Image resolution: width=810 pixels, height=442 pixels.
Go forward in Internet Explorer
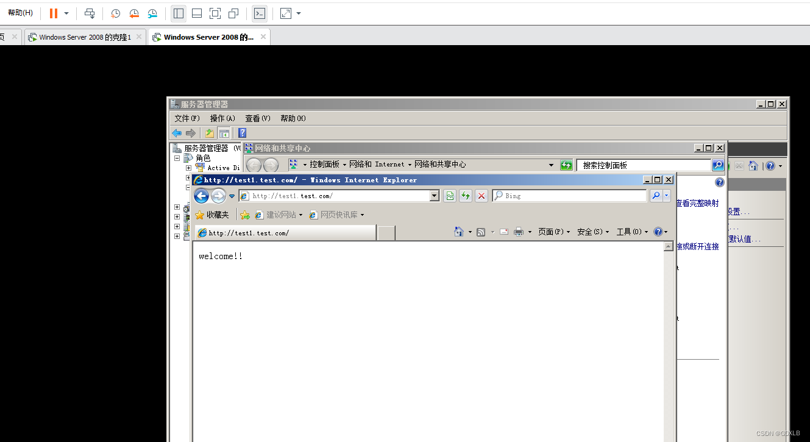coord(218,196)
